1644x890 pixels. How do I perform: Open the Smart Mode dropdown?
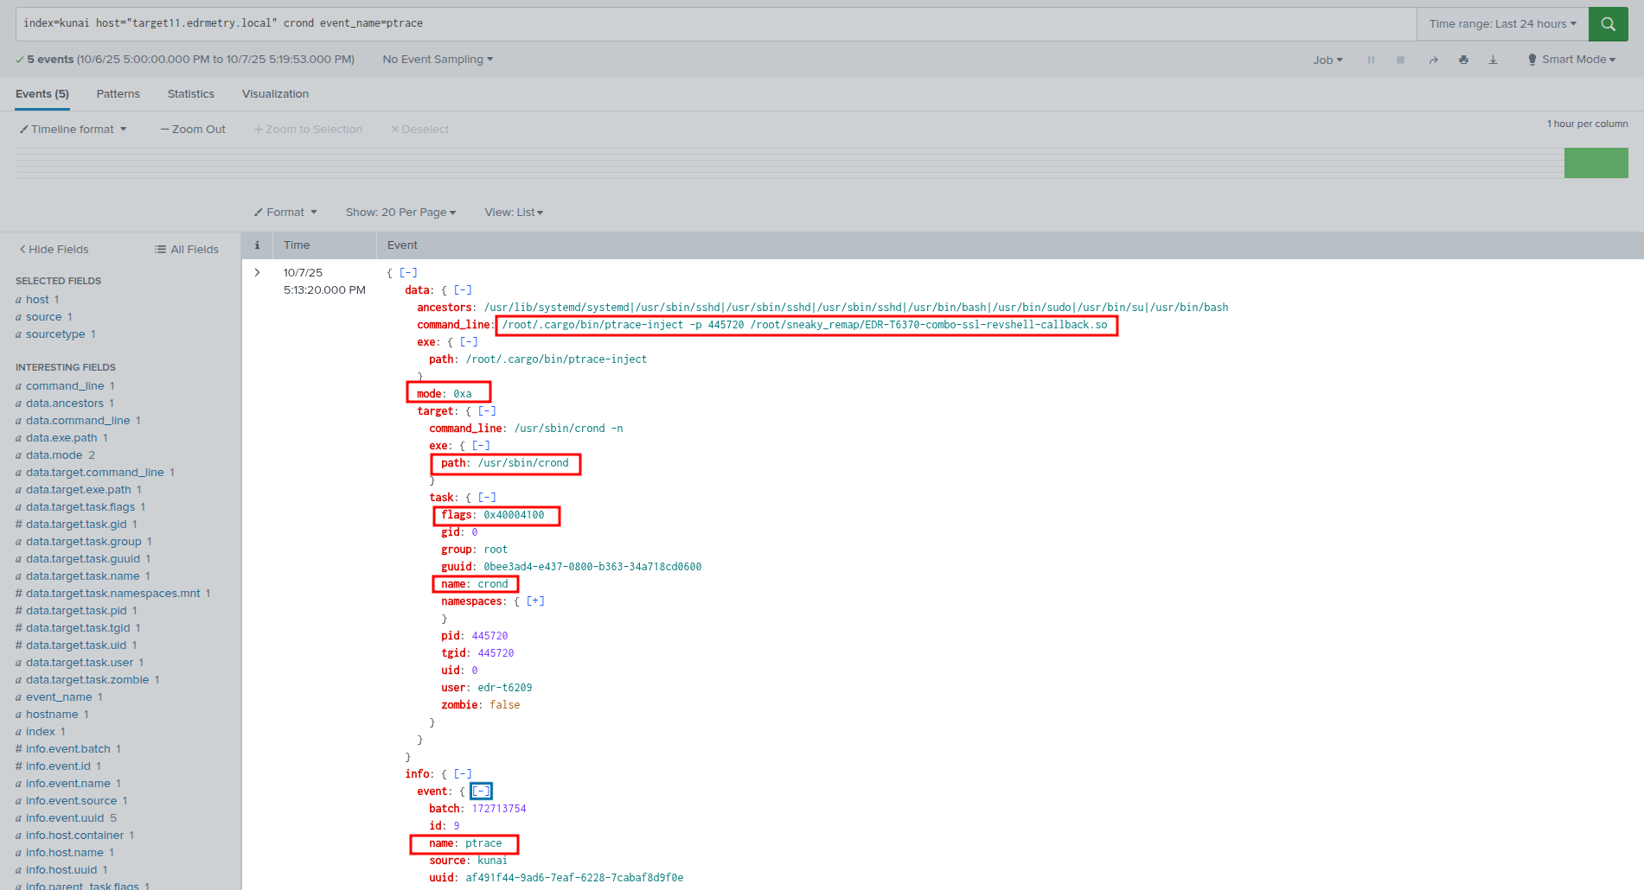(x=1571, y=60)
